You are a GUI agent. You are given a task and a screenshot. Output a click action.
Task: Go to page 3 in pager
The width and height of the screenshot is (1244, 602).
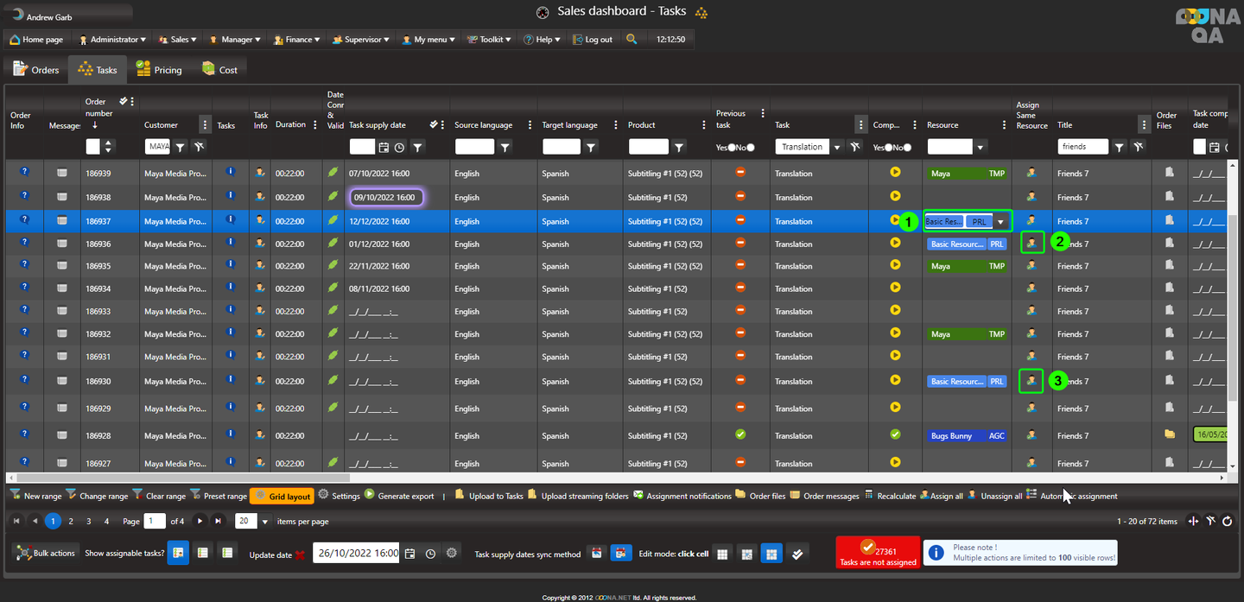[89, 521]
